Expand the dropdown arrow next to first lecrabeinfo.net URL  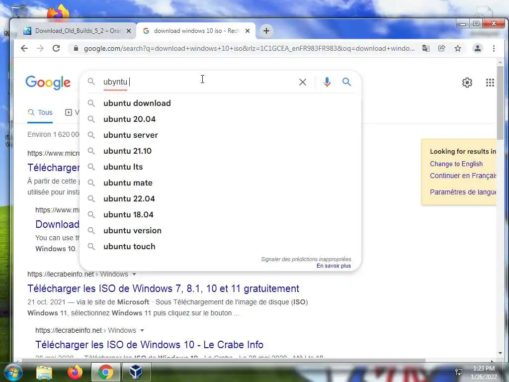(x=134, y=275)
